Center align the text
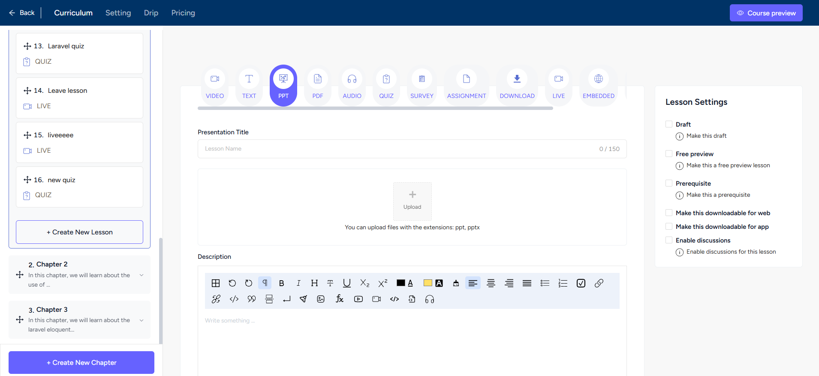 click(x=491, y=283)
